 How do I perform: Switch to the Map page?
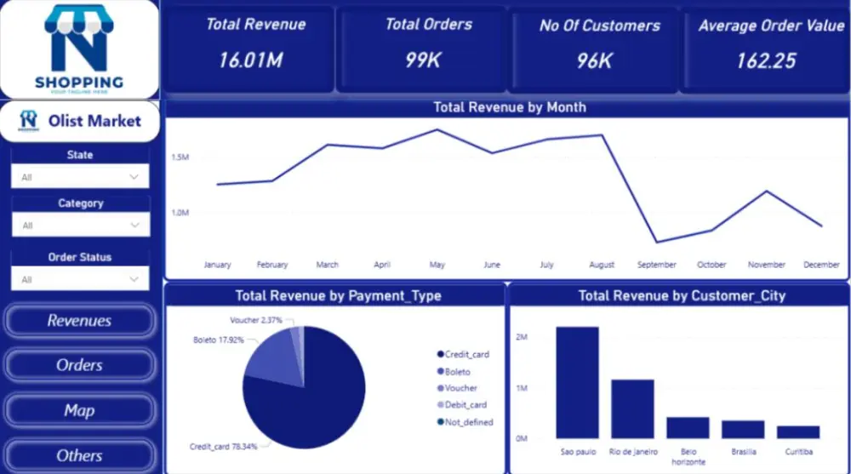tap(80, 410)
